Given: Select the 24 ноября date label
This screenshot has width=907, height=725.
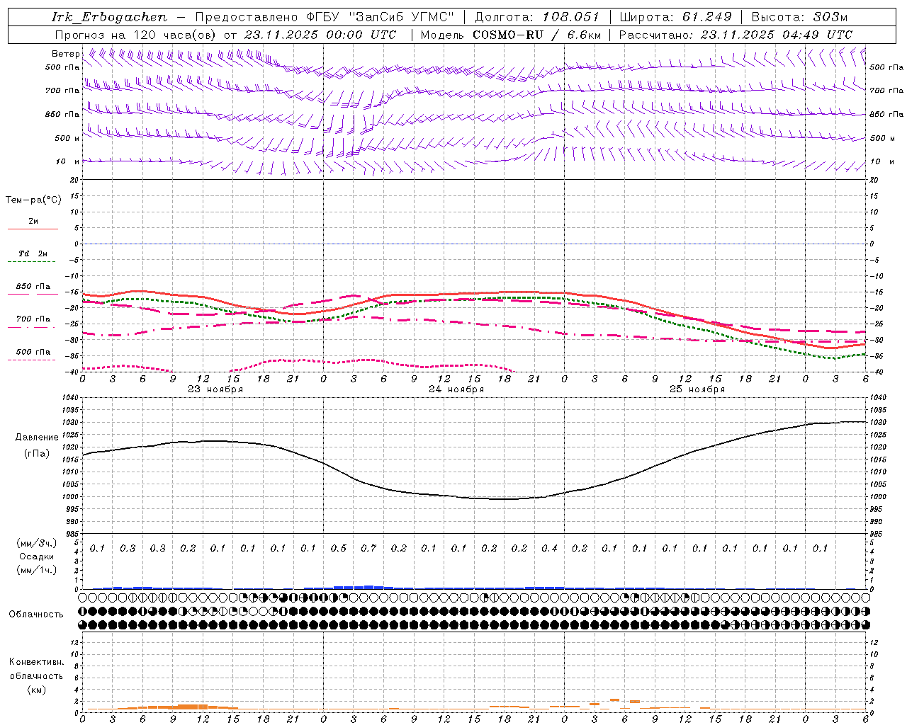Looking at the screenshot, I should coord(456,389).
